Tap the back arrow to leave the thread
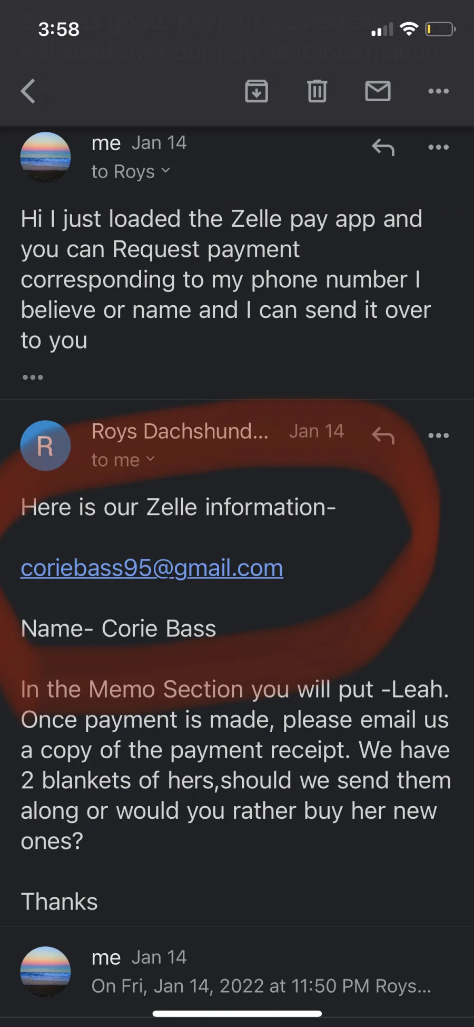This screenshot has width=474, height=1027. (28, 91)
